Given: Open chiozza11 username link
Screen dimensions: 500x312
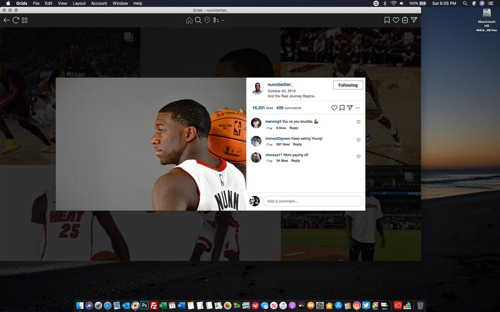Looking at the screenshot, I should coord(274,155).
